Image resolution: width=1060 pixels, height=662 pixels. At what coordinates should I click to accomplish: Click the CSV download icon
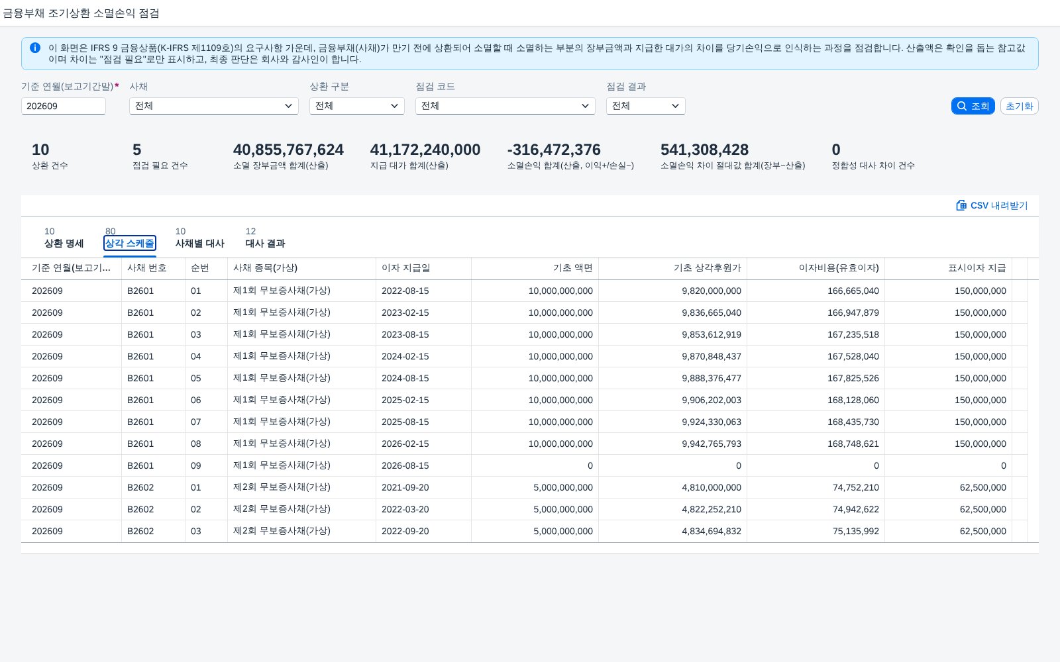[x=961, y=205]
